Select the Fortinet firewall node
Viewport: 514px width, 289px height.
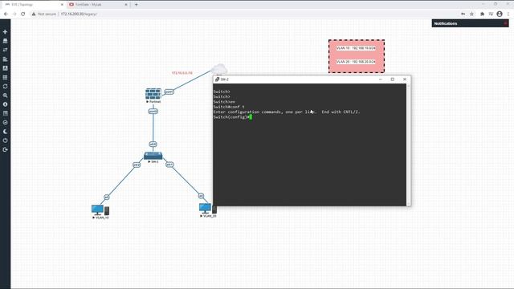click(153, 94)
